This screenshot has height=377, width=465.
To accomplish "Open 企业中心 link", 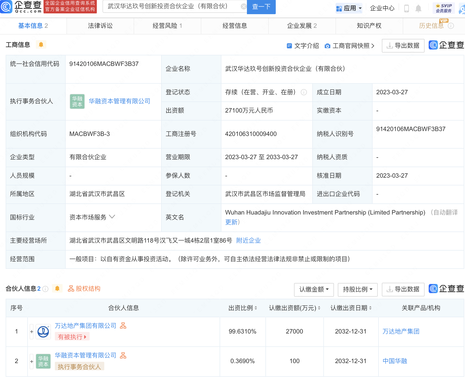I will point(382,8).
